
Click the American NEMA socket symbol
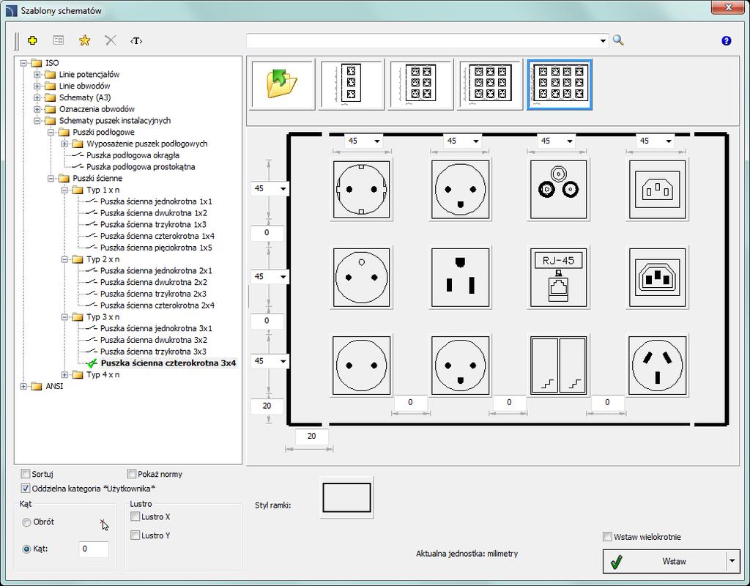coord(460,278)
